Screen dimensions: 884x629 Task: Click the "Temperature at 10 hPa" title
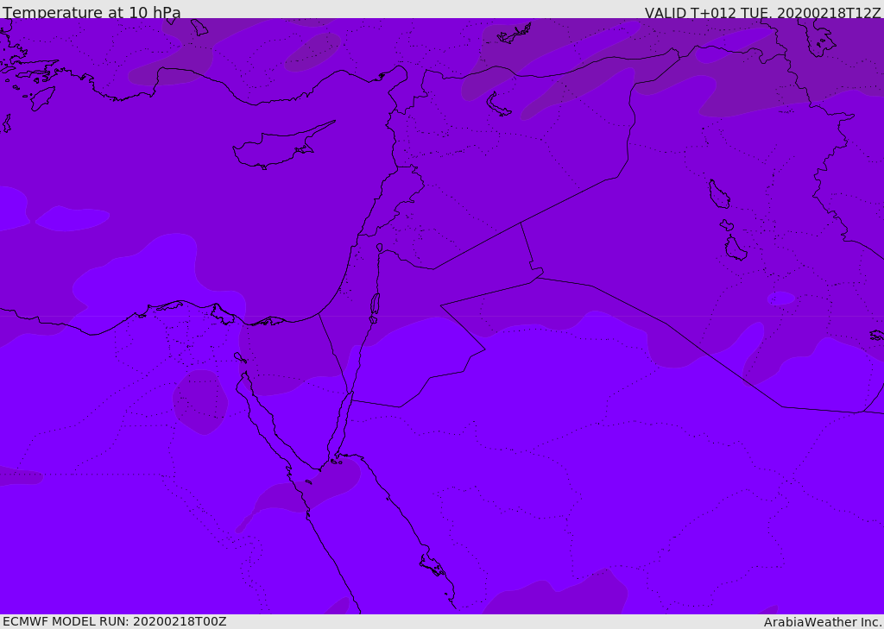point(92,13)
